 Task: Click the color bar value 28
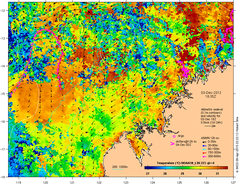(x=165, y=174)
